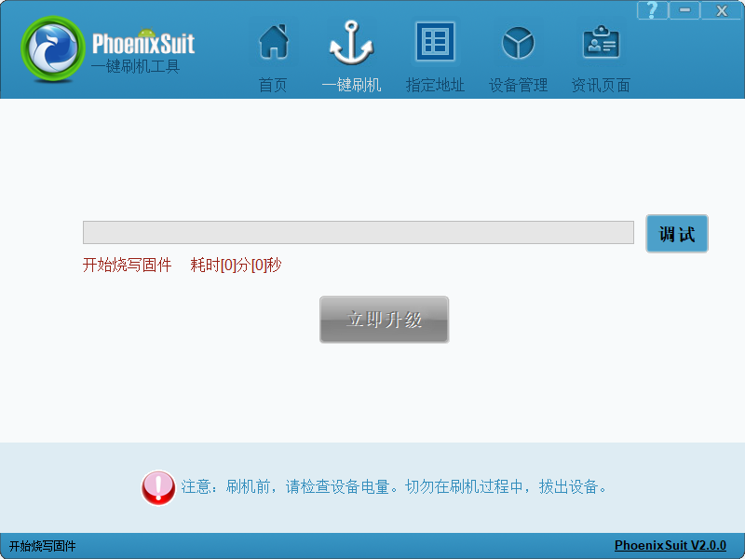The image size is (745, 559).
Task: Switch to the 资讯页面 text label
Action: point(601,85)
